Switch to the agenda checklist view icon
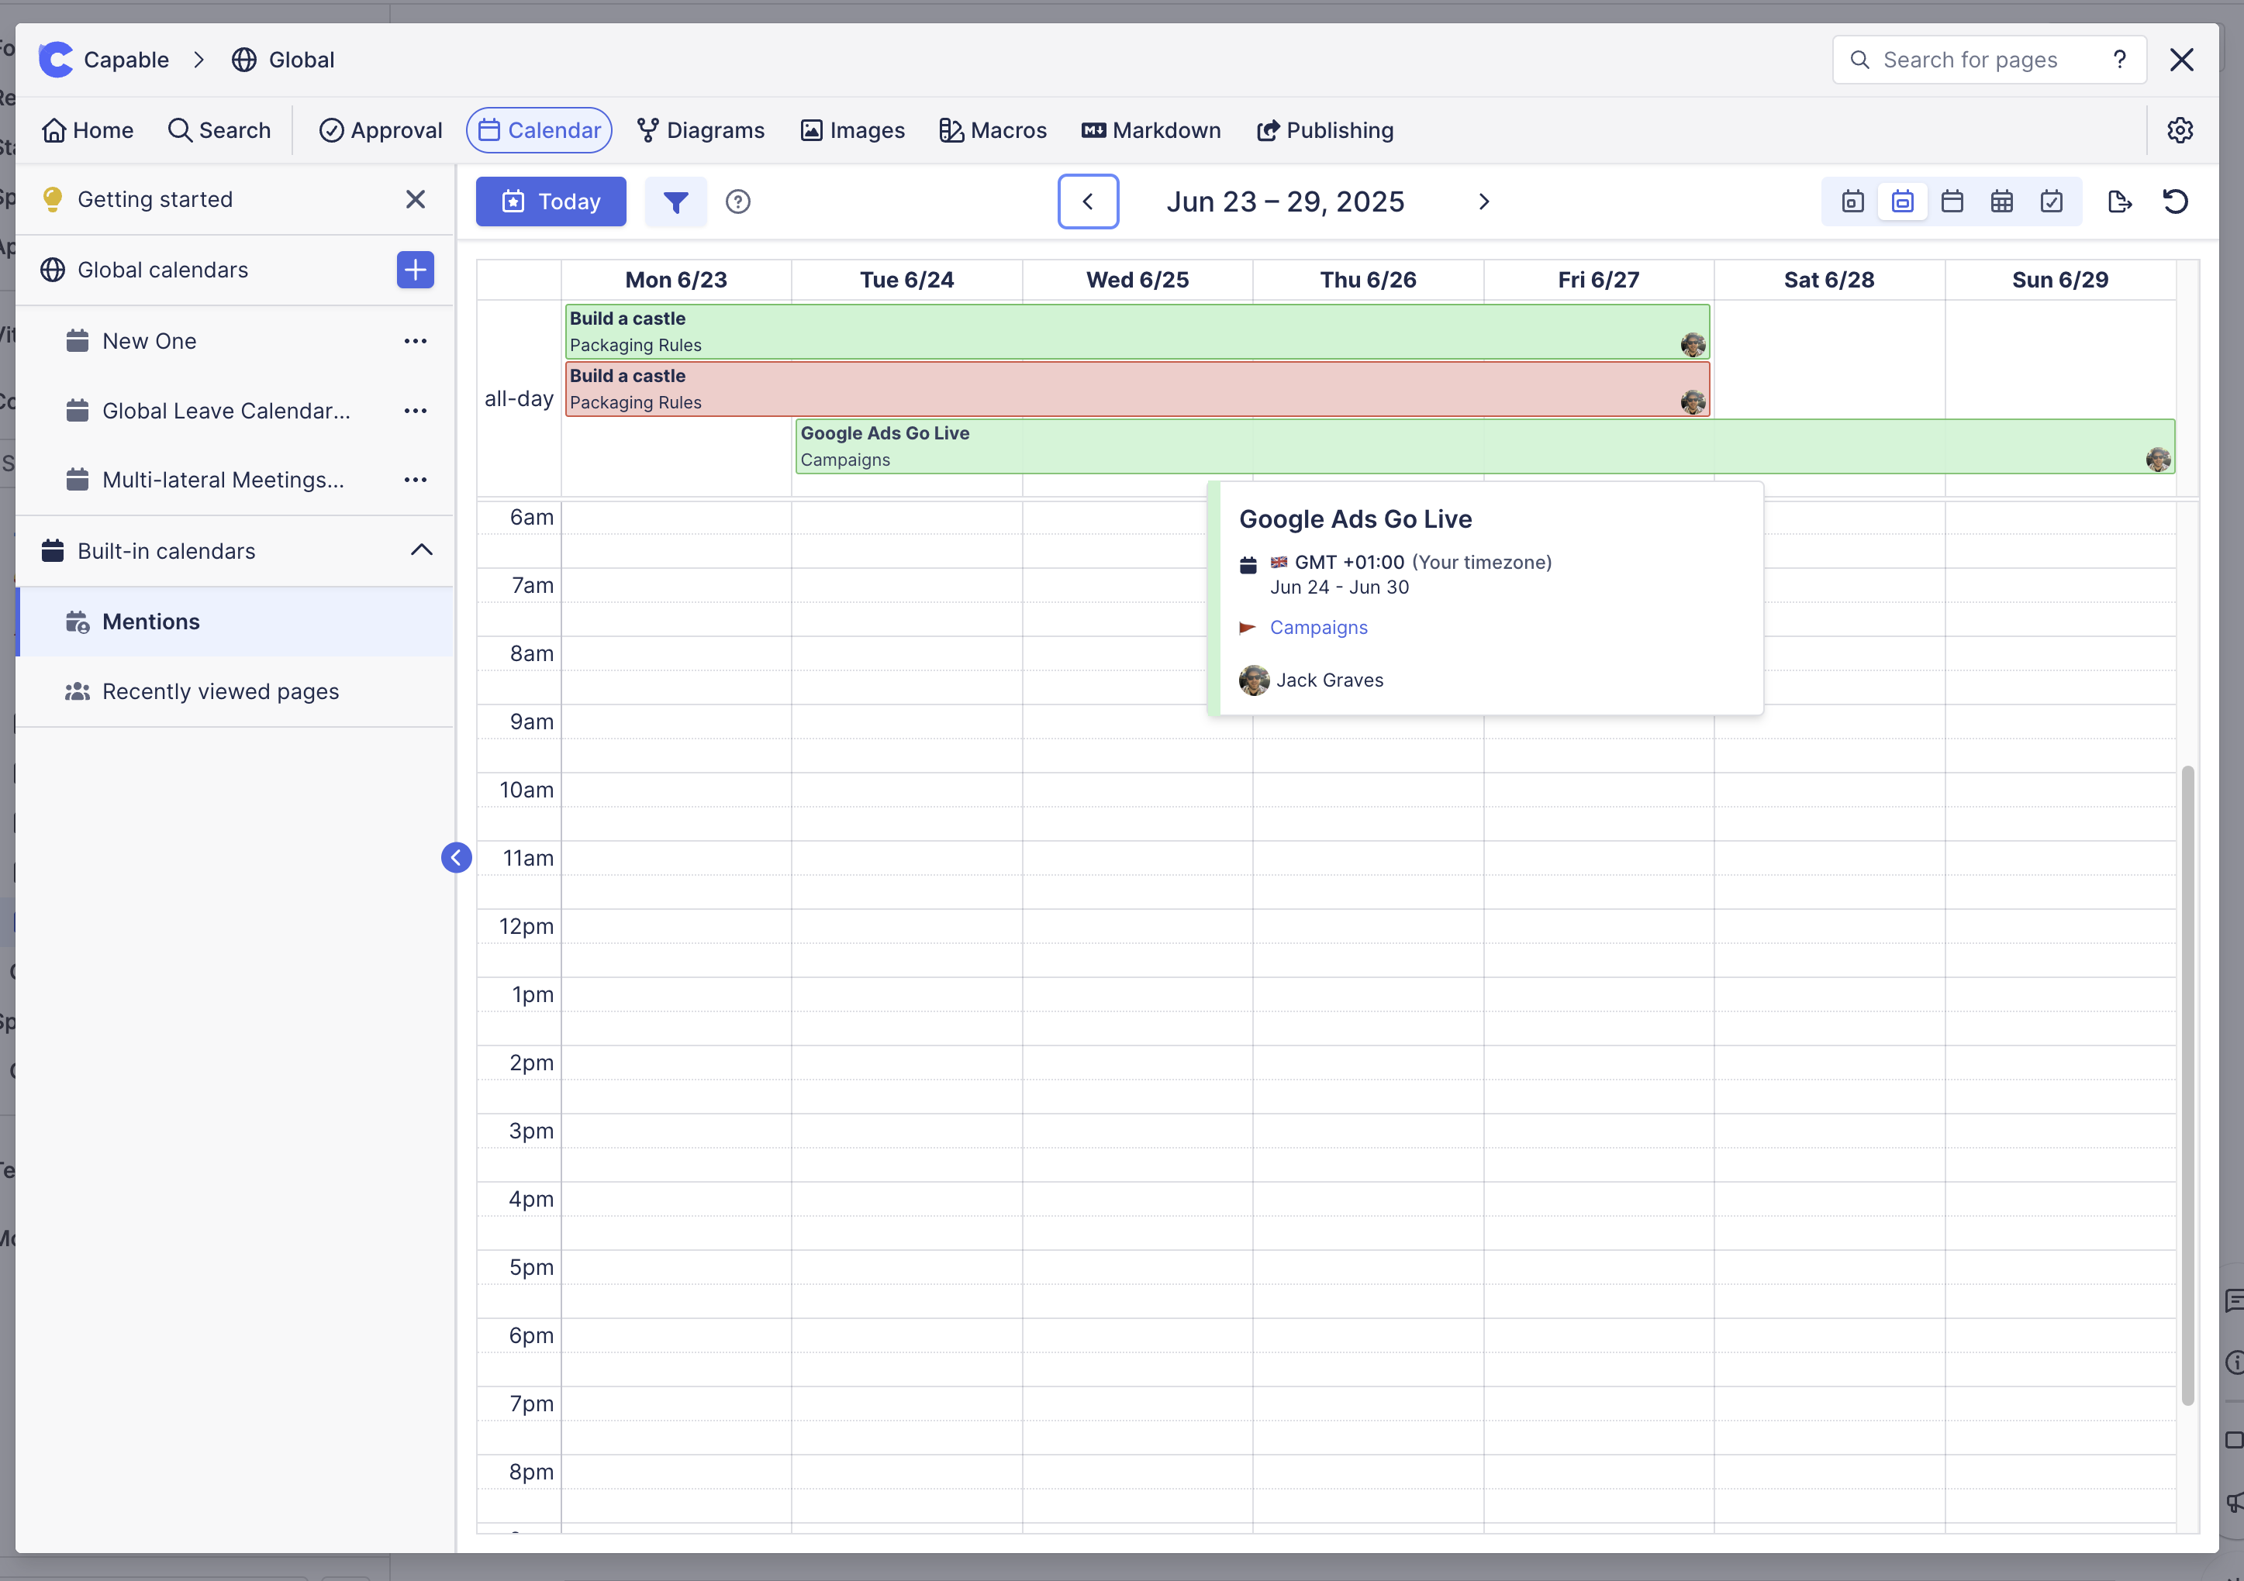Viewport: 2244px width, 1581px height. (x=2052, y=202)
